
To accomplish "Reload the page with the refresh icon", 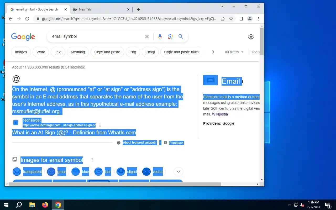I will tap(27, 19).
